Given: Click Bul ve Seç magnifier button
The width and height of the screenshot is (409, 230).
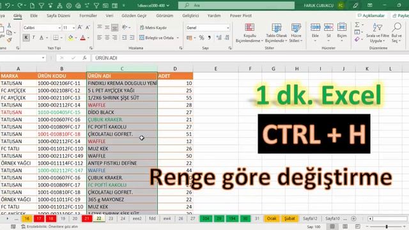Looking at the screenshot, I should tap(396, 33).
